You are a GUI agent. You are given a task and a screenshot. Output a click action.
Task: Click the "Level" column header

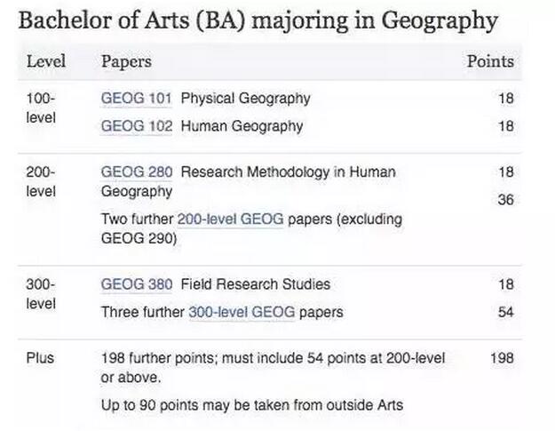pos(46,61)
